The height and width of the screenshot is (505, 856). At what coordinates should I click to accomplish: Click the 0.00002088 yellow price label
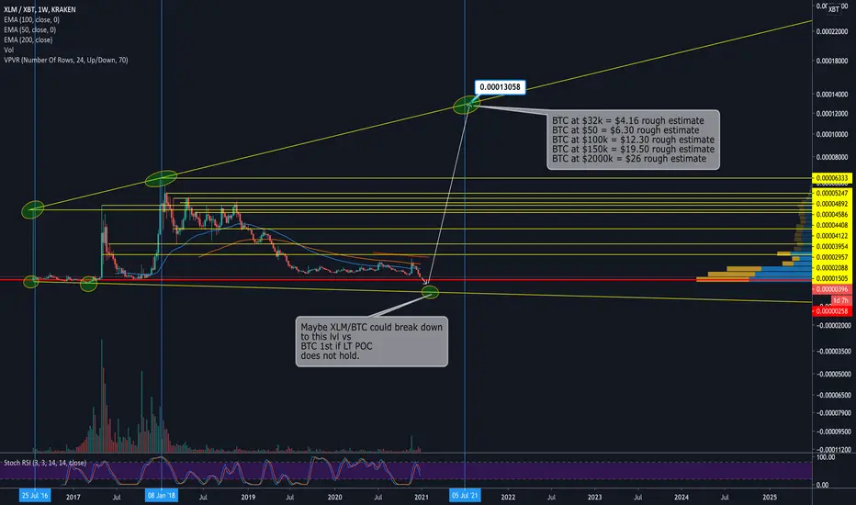tap(832, 267)
